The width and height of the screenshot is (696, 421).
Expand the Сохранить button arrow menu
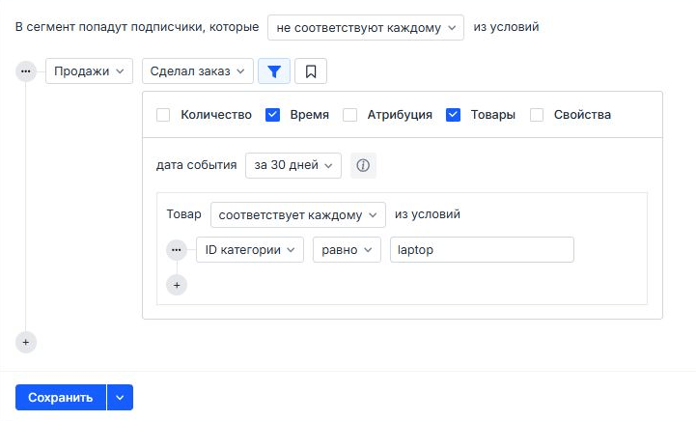pos(120,398)
